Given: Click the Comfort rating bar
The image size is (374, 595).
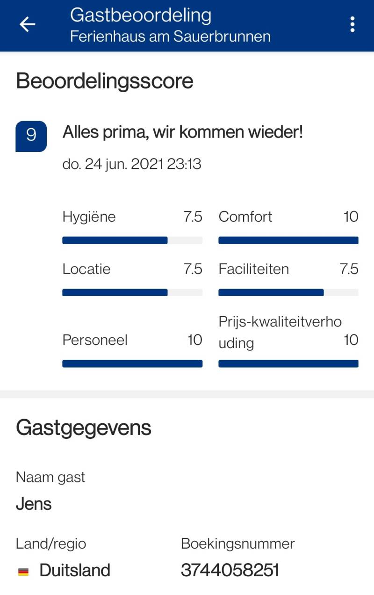Looking at the screenshot, I should (x=288, y=240).
